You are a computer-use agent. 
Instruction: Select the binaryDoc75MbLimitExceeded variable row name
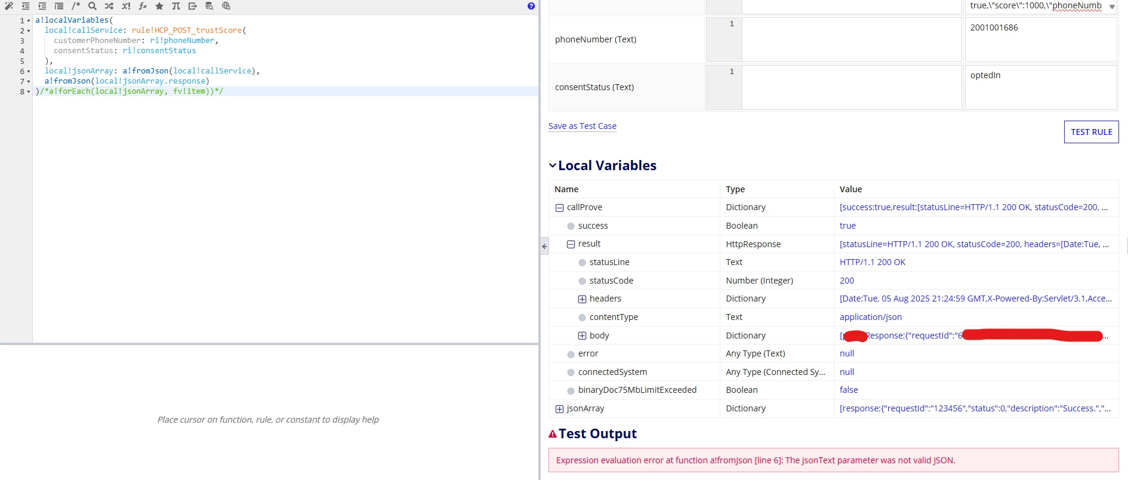pos(637,390)
